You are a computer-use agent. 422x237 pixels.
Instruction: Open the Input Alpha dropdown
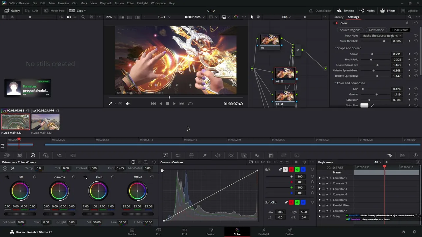381,36
